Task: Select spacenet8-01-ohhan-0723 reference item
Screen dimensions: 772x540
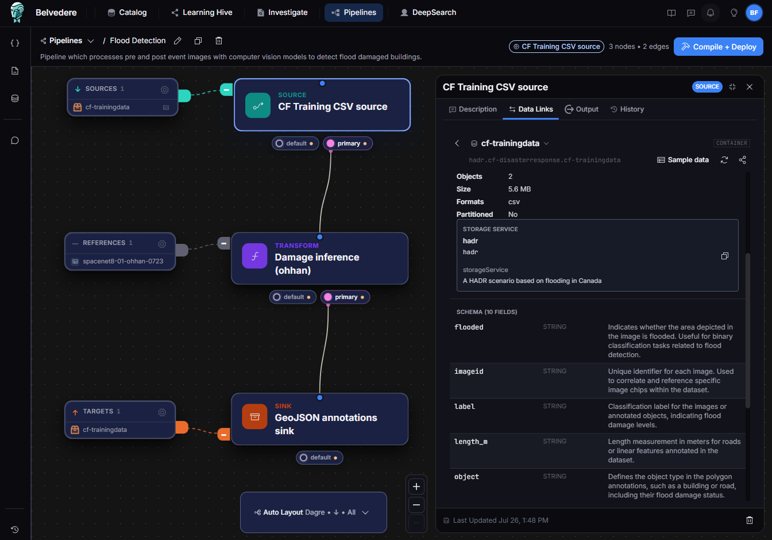Action: click(x=119, y=262)
